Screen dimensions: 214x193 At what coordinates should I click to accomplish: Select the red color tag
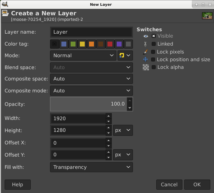point(110,44)
